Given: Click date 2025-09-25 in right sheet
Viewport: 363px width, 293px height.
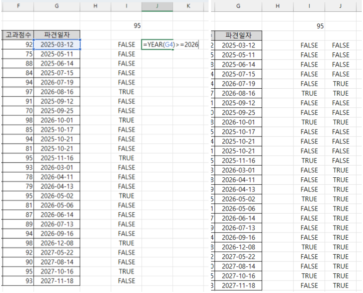Looking at the screenshot, I should click(x=239, y=112).
